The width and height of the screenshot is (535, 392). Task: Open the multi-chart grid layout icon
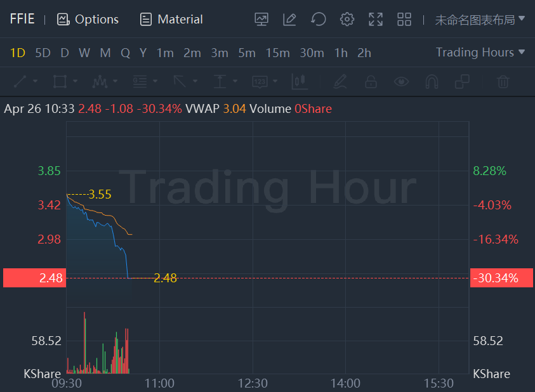tap(404, 19)
